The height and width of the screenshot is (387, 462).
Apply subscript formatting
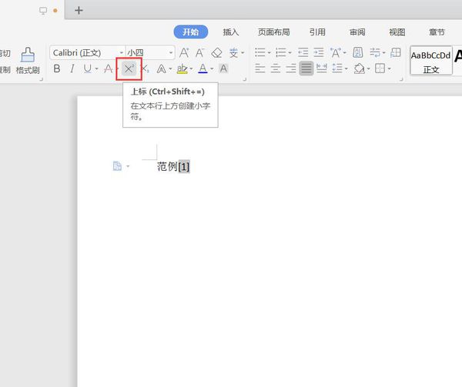(145, 69)
